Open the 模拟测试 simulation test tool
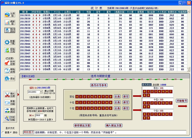192x138 pixels. [9, 111]
